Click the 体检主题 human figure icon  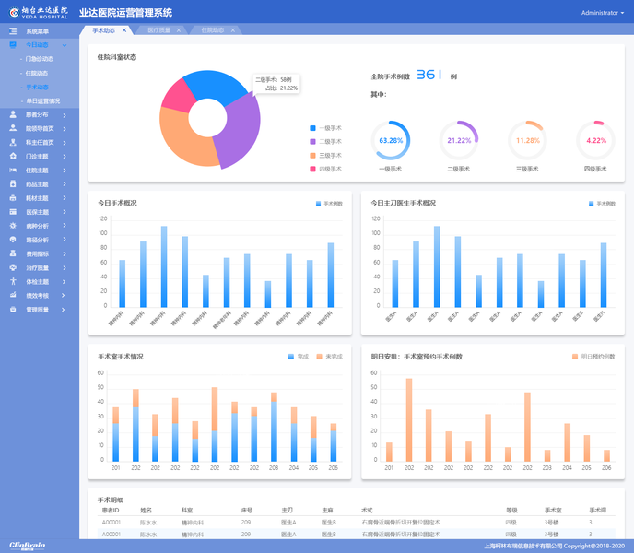coord(13,281)
